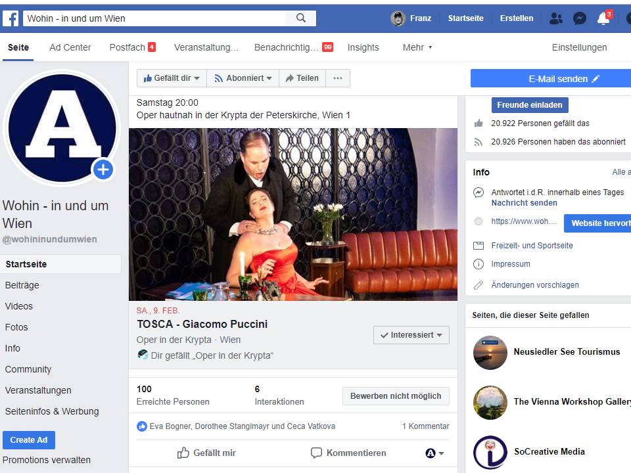Open Neusiedler See Tourismus page avatar
631x473 pixels.
point(490,352)
